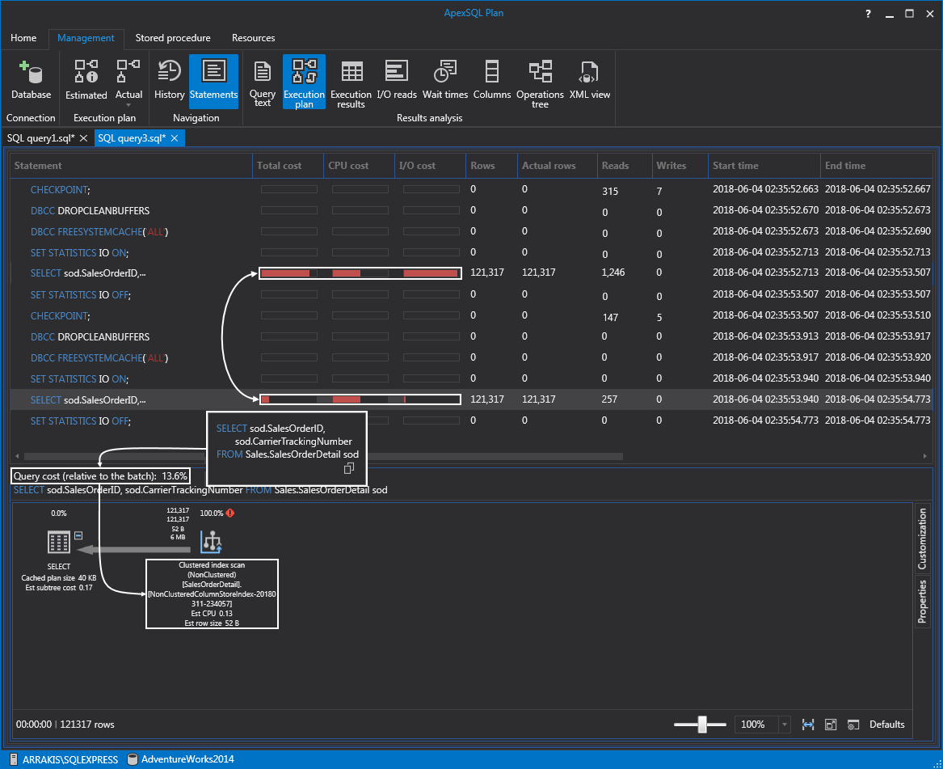
Task: Click the fit-to-width icon beside zoom box
Action: 808,725
